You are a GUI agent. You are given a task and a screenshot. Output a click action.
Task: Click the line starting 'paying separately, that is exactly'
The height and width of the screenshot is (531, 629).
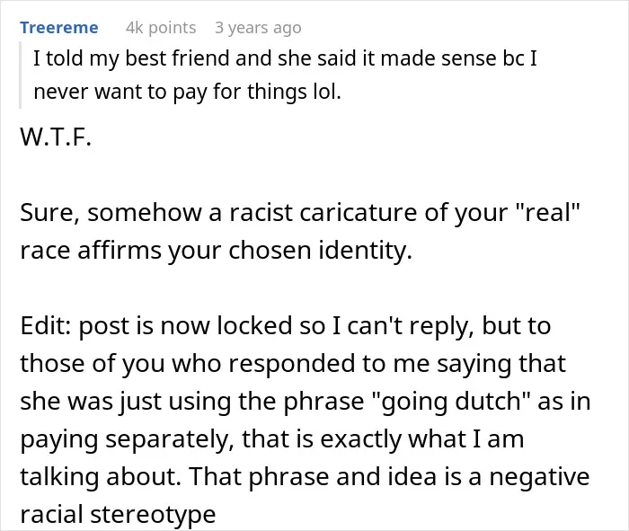(272, 439)
